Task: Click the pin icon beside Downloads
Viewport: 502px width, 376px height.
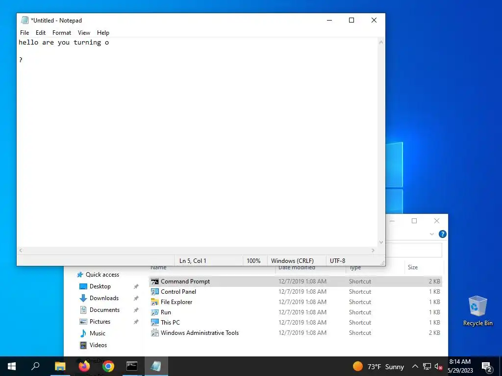Action: click(136, 298)
